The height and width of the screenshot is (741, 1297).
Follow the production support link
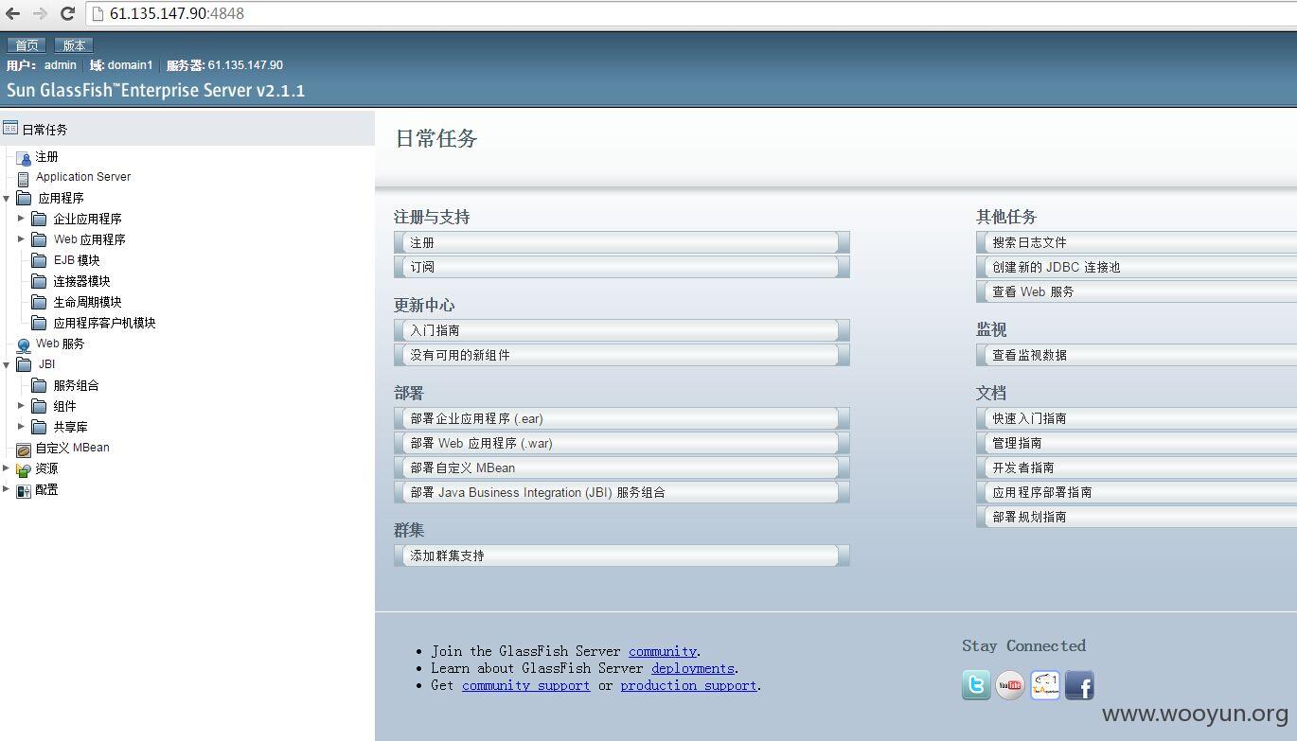tap(688, 685)
